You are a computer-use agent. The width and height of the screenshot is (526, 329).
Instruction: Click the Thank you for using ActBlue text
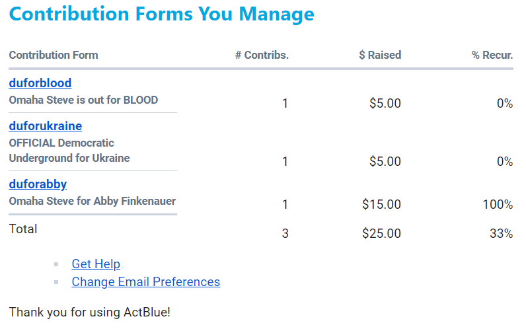(x=90, y=312)
